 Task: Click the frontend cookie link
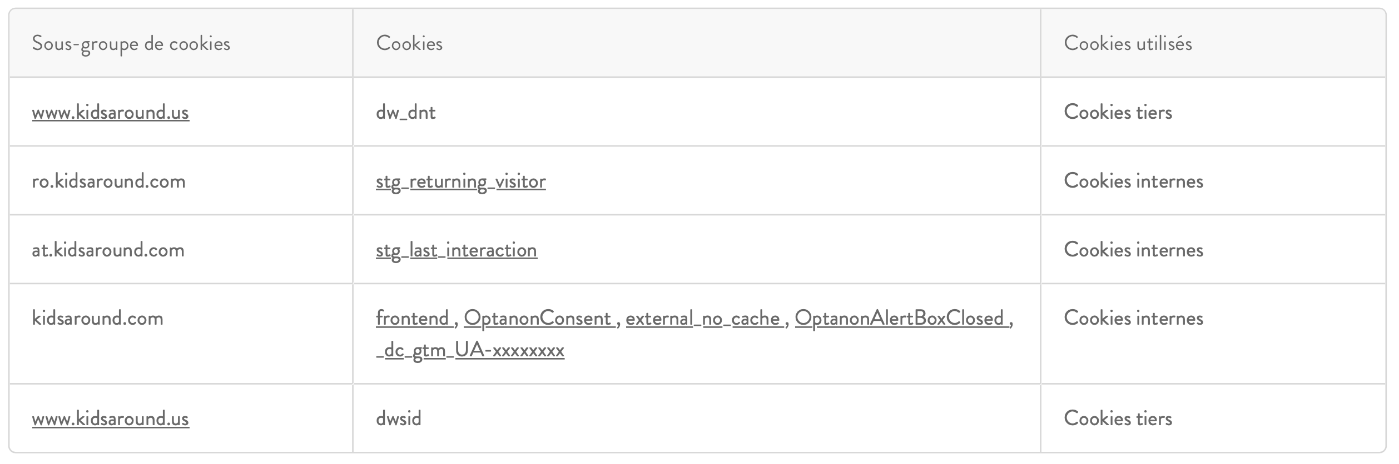(414, 318)
